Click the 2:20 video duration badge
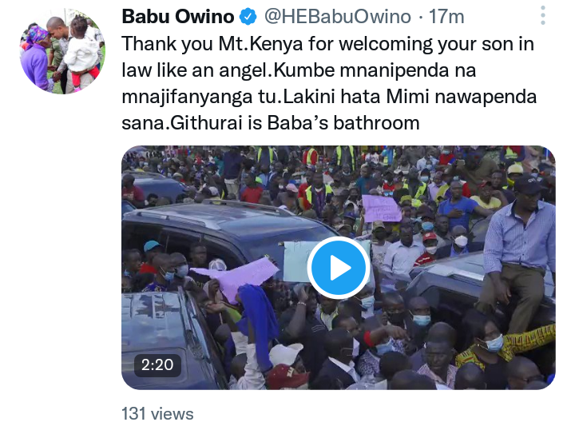575x442 pixels. (x=157, y=365)
